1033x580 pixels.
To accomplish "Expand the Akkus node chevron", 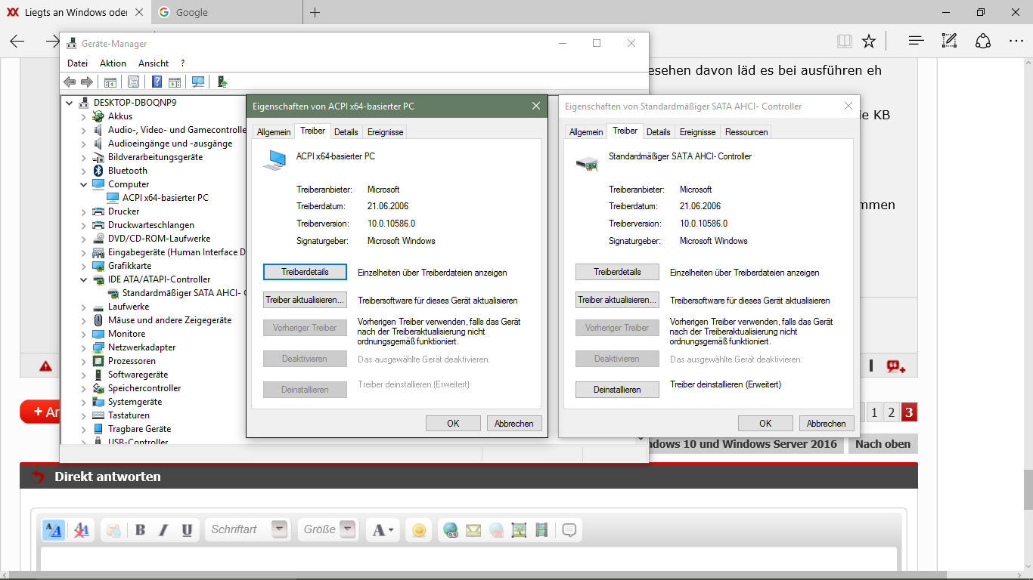I will click(x=84, y=116).
